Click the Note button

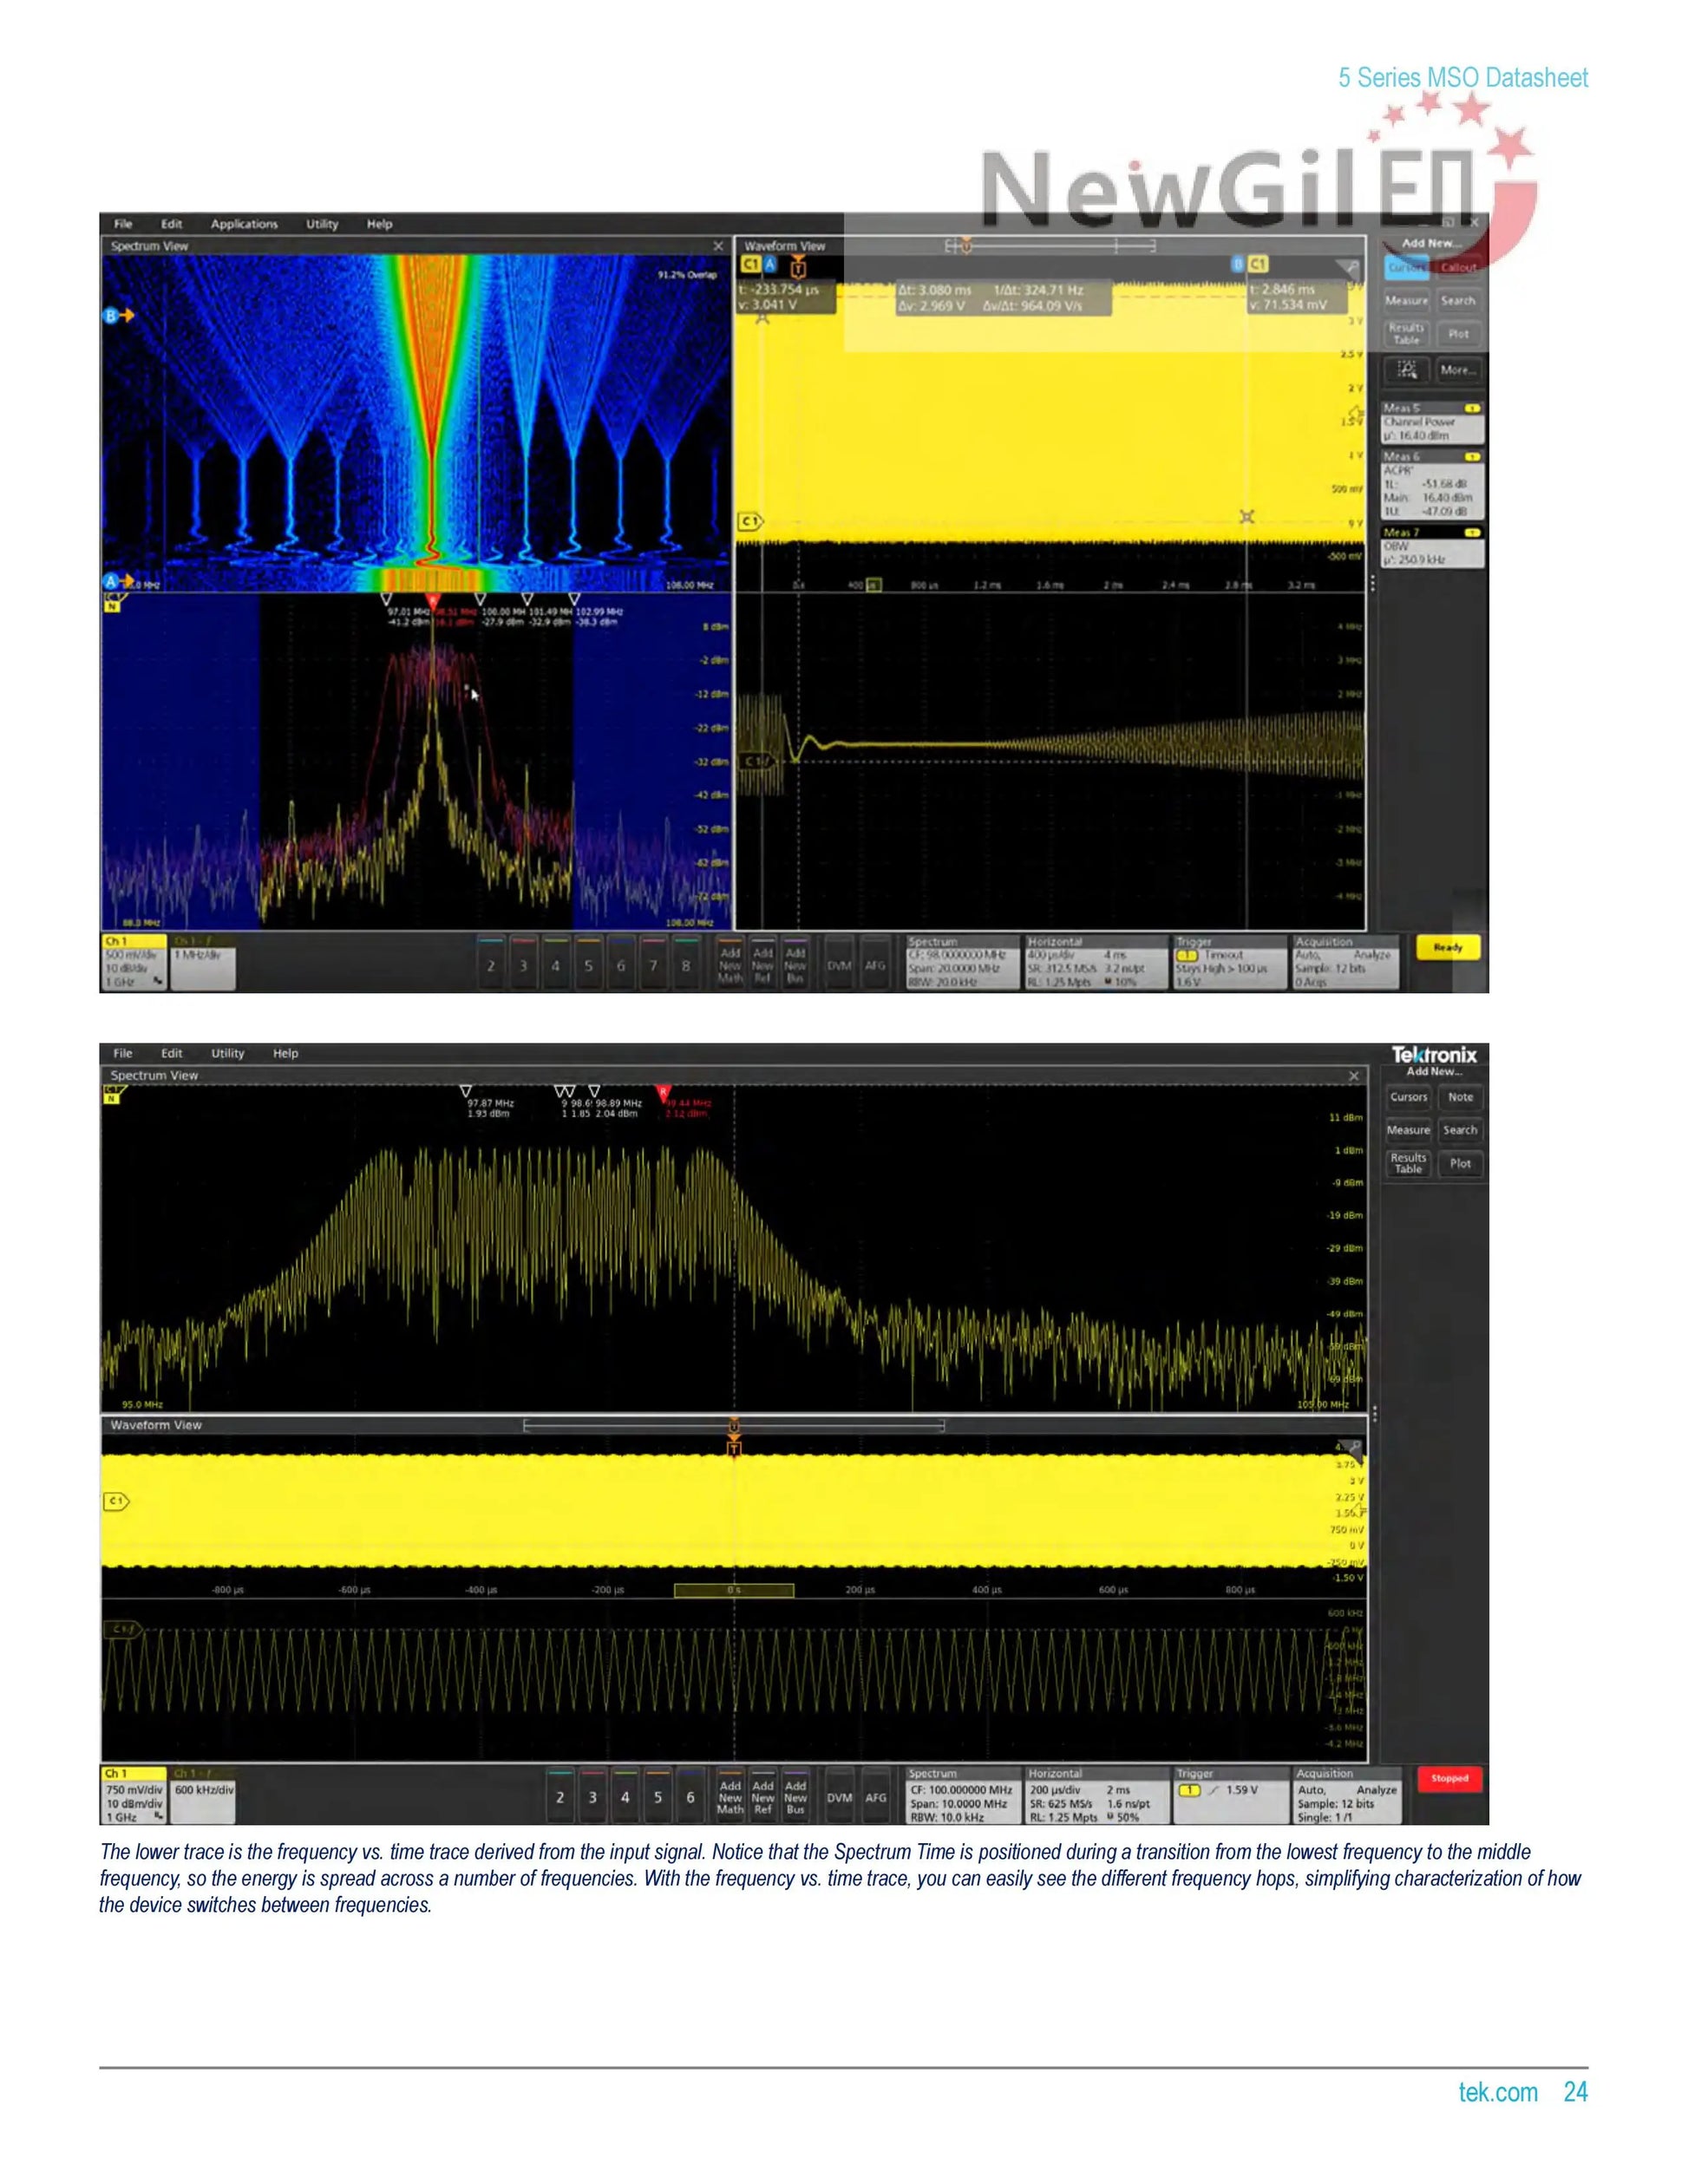pyautogui.click(x=1460, y=1097)
